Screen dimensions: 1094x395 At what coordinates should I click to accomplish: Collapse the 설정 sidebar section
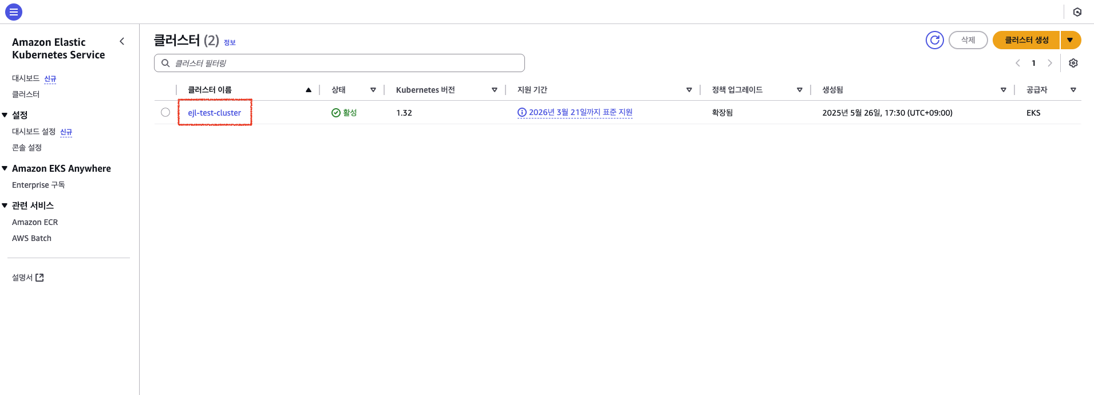[5, 115]
